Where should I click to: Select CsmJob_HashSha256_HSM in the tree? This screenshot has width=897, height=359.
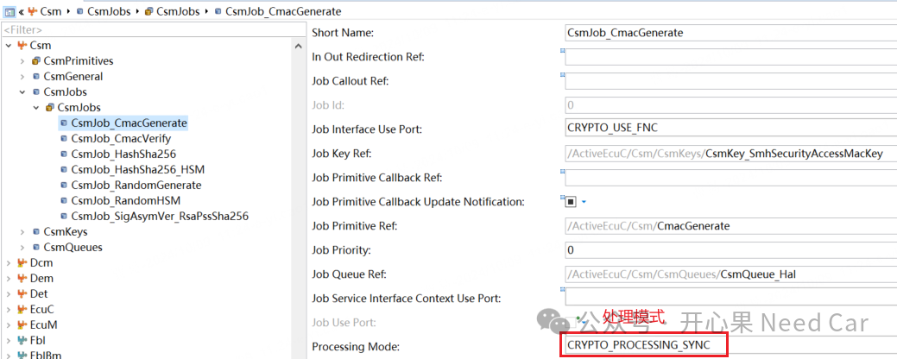(x=137, y=170)
